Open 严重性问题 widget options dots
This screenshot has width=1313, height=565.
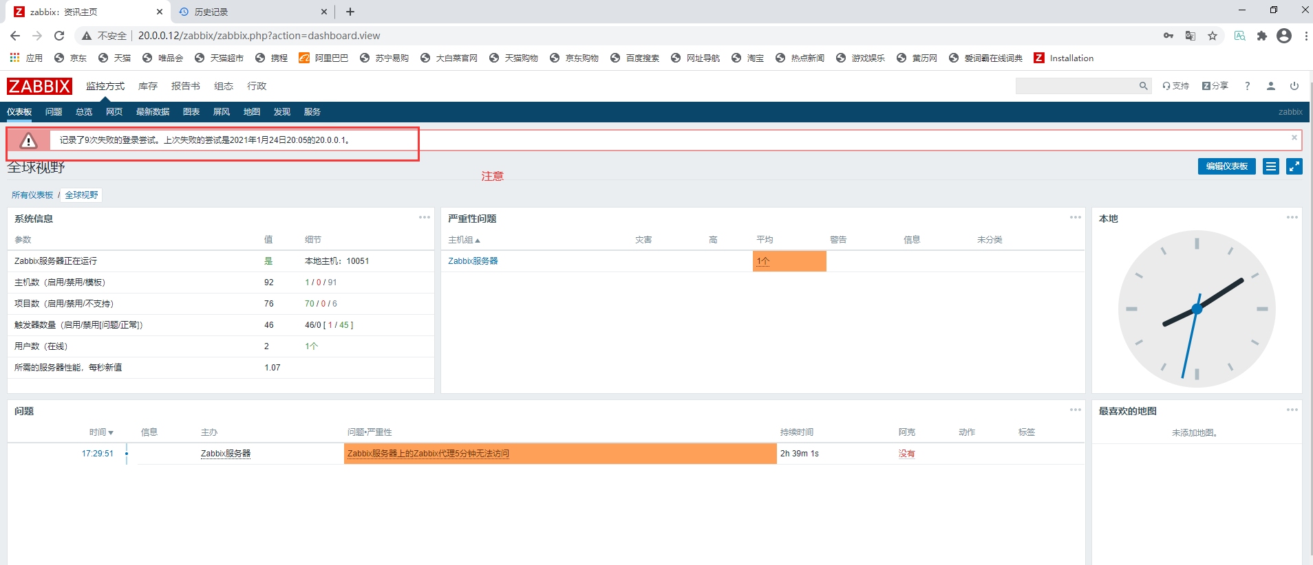(x=1076, y=217)
